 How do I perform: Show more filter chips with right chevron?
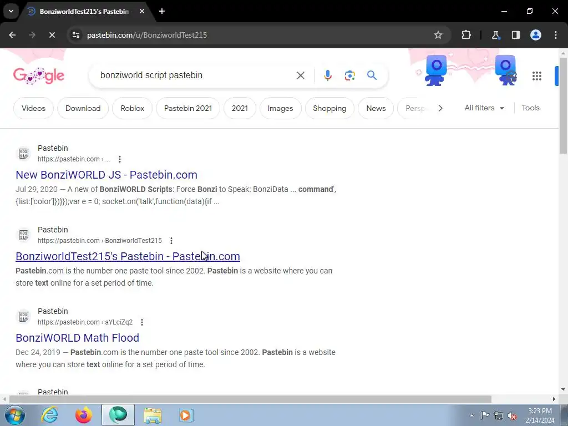(440, 108)
